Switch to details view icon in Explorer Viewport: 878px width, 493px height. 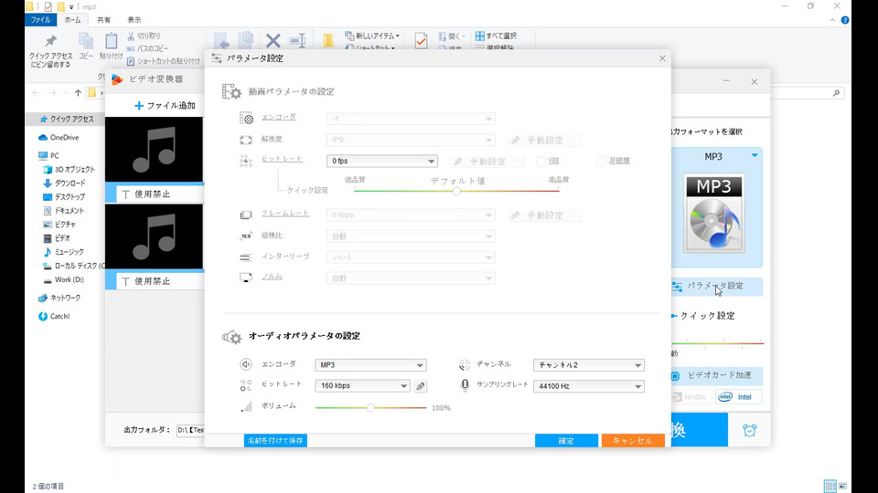coord(830,486)
